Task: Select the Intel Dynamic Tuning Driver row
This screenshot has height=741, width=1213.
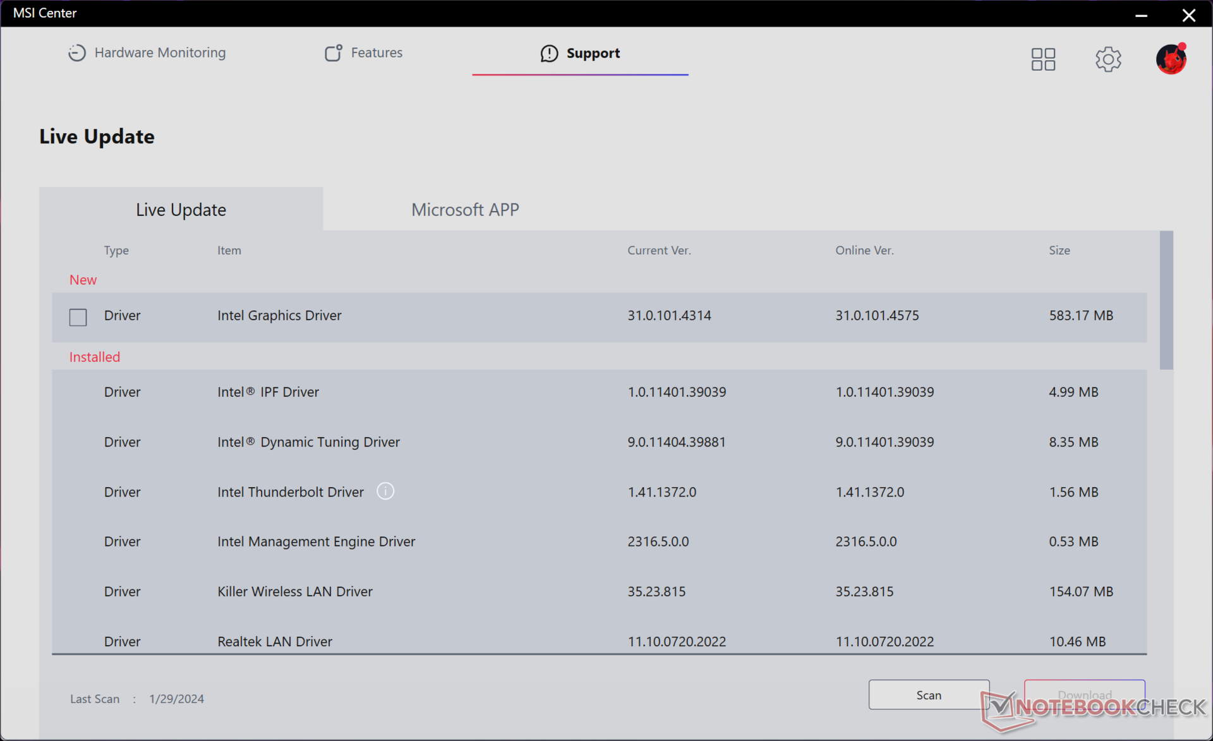Action: tap(599, 442)
